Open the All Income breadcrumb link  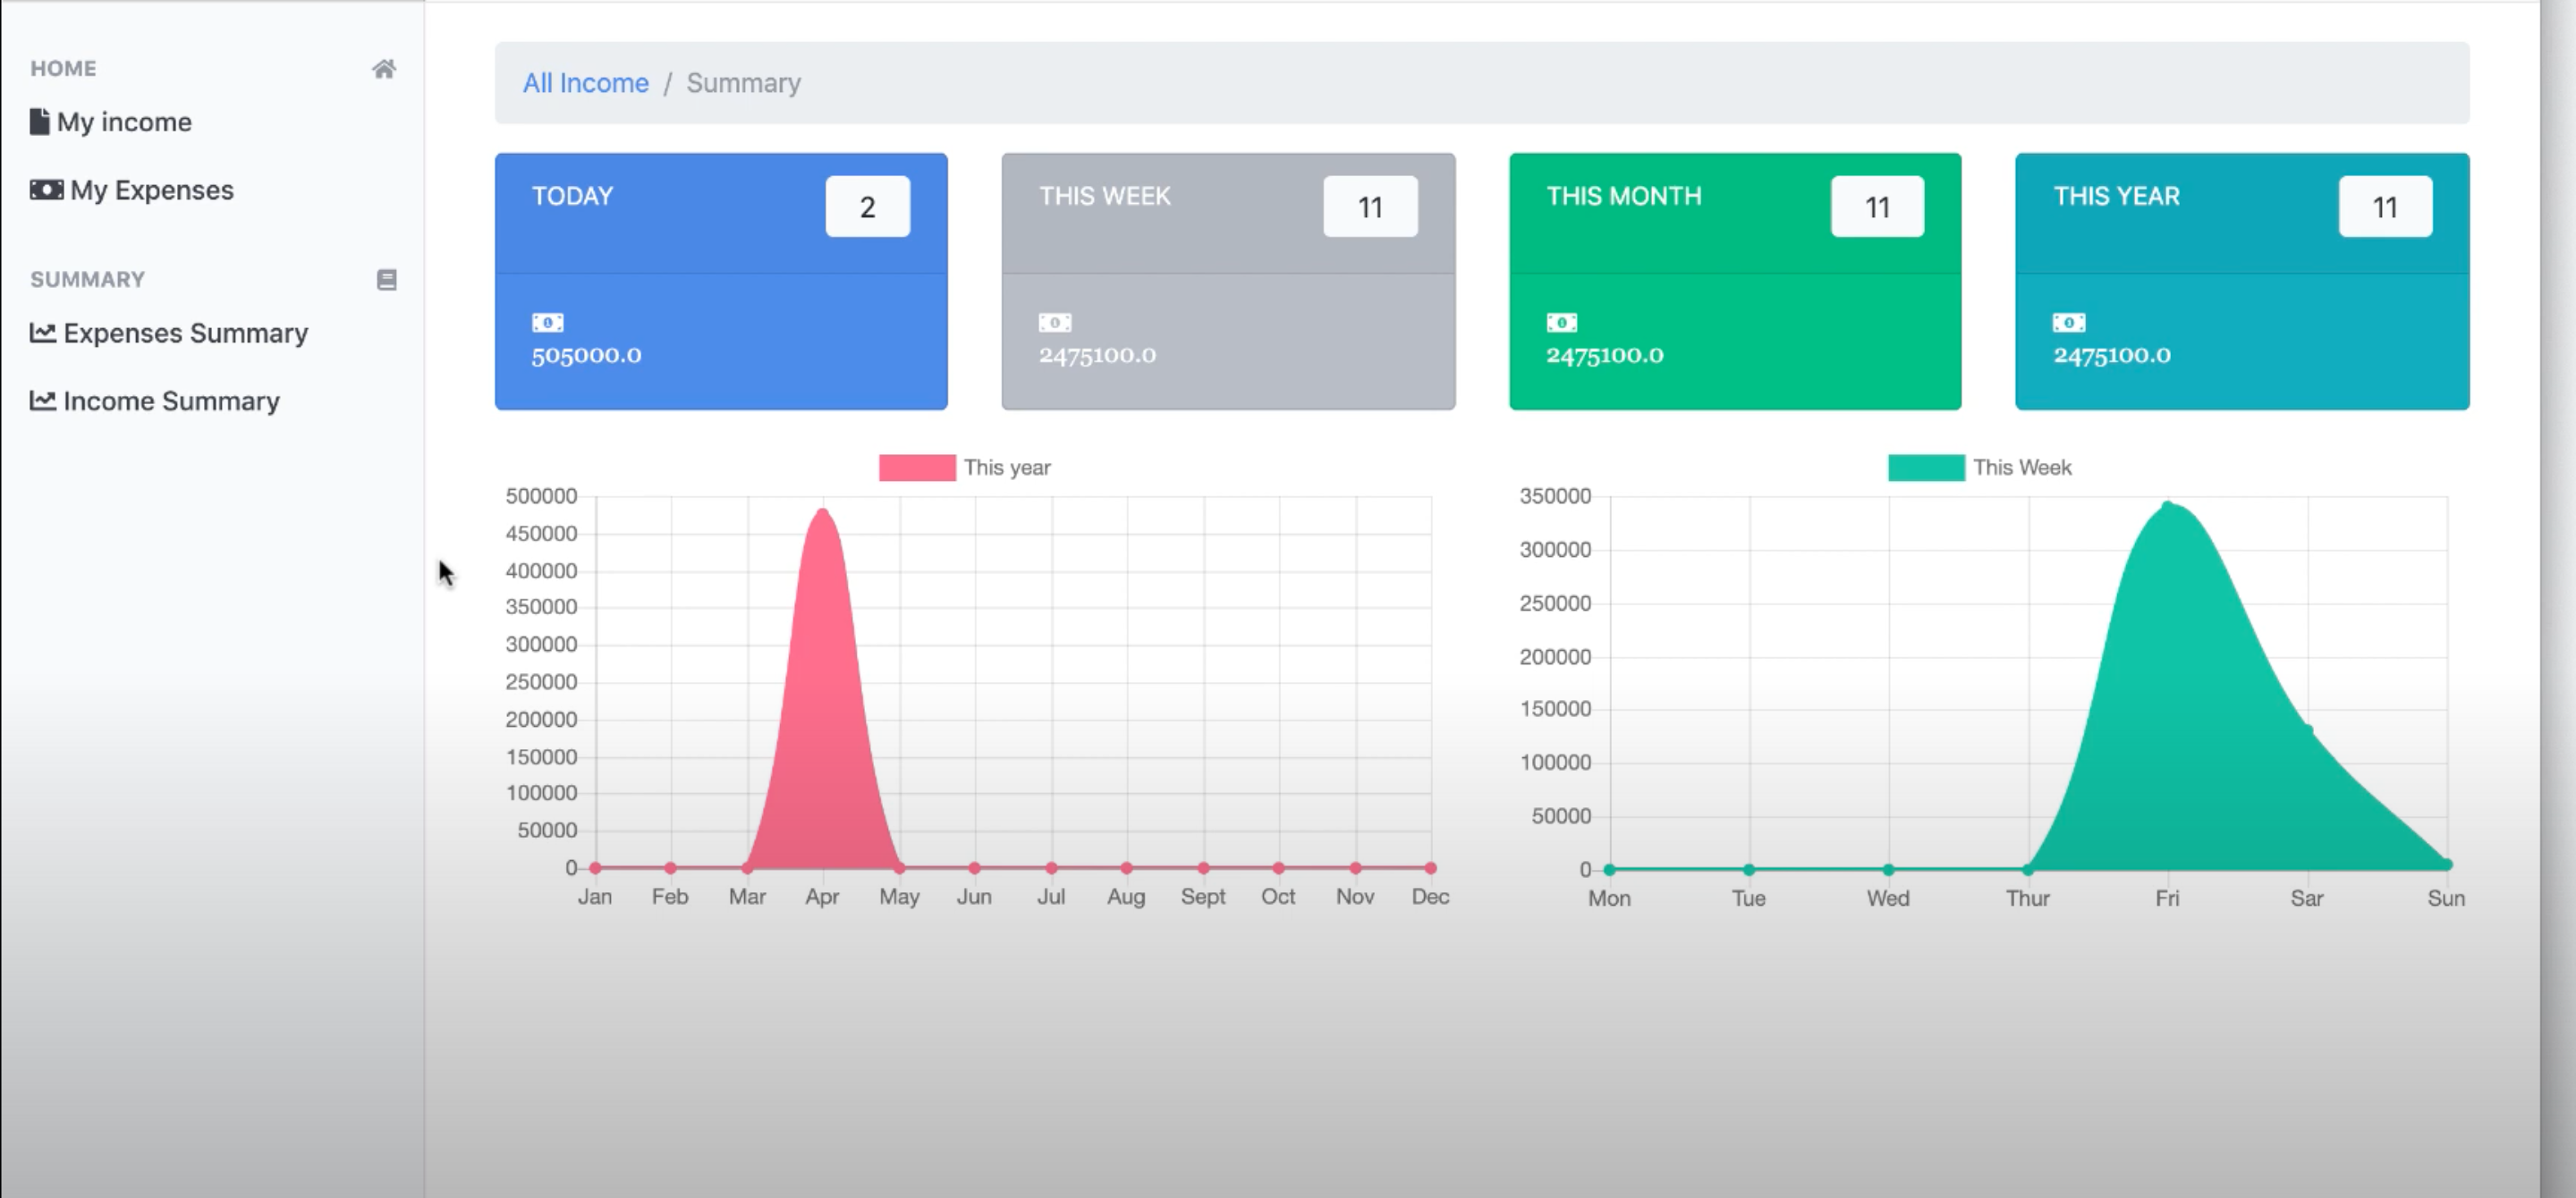[x=585, y=83]
